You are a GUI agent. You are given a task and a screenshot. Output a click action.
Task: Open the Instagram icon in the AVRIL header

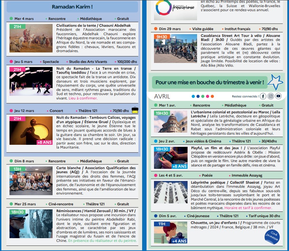click(271, 96)
